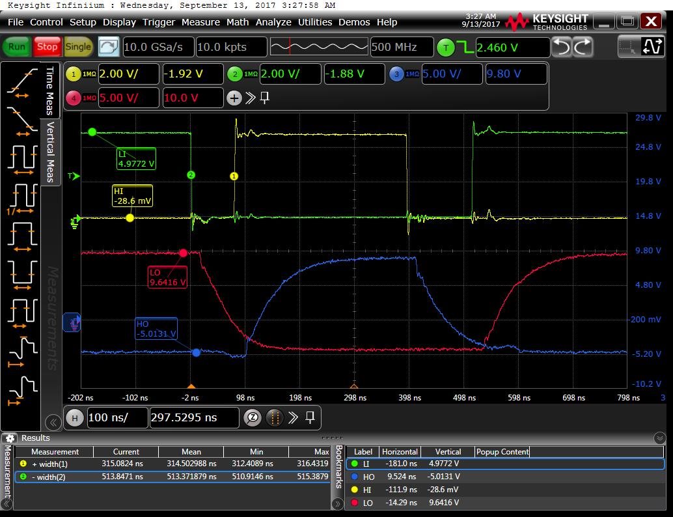Screen dimensions: 673x517
Task: Click channel 4 offset 10.0 V field
Action: 193,98
